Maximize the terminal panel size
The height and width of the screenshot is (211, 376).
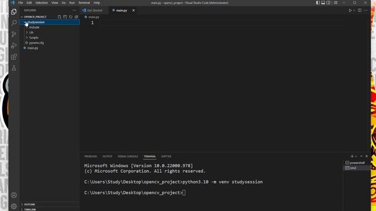pos(361,156)
